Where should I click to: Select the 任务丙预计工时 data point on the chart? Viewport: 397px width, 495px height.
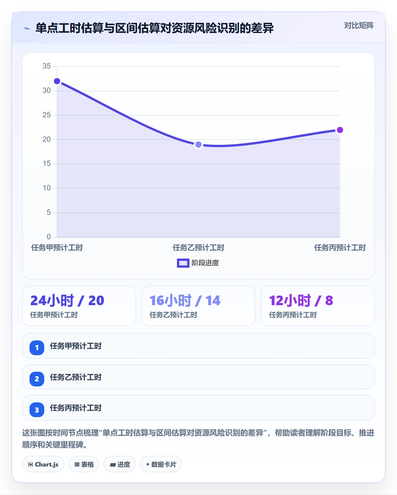(x=340, y=130)
